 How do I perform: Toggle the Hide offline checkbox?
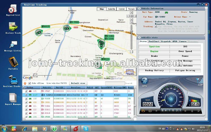point(30,83)
